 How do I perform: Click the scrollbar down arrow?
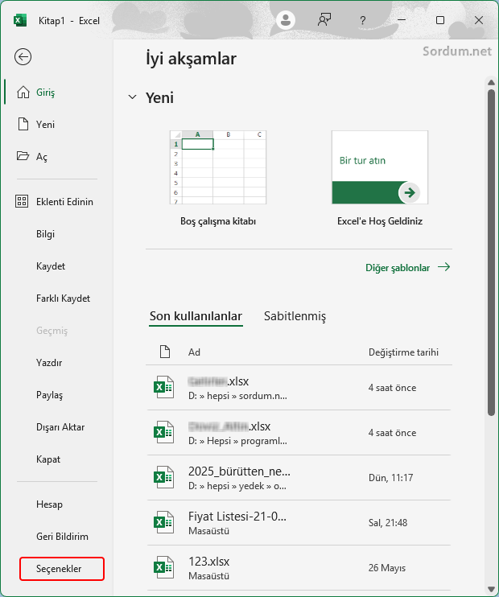coord(491,590)
